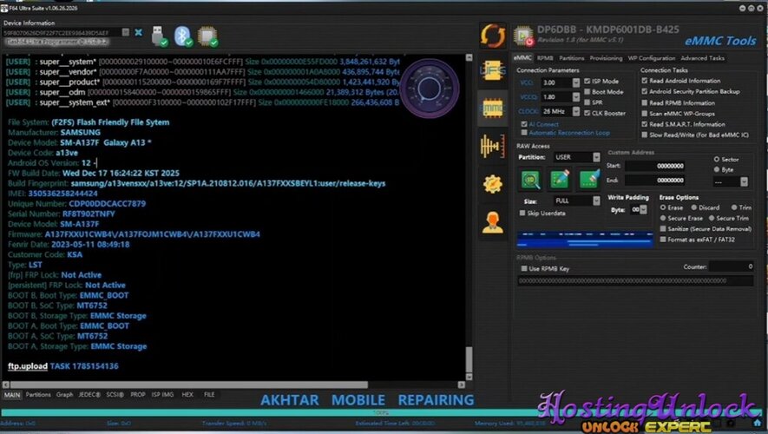Click the USB drive connection status icon

159,36
